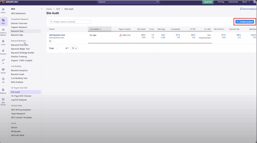This screenshot has width=257, height=143.
Task: Open the Home sidebar icon
Action: 3,11
